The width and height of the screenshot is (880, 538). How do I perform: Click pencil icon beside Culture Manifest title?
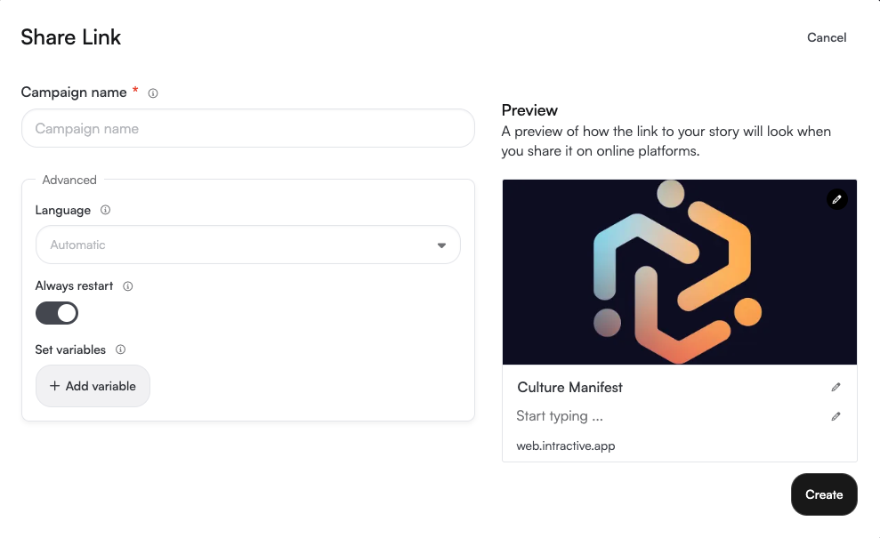pyautogui.click(x=836, y=388)
